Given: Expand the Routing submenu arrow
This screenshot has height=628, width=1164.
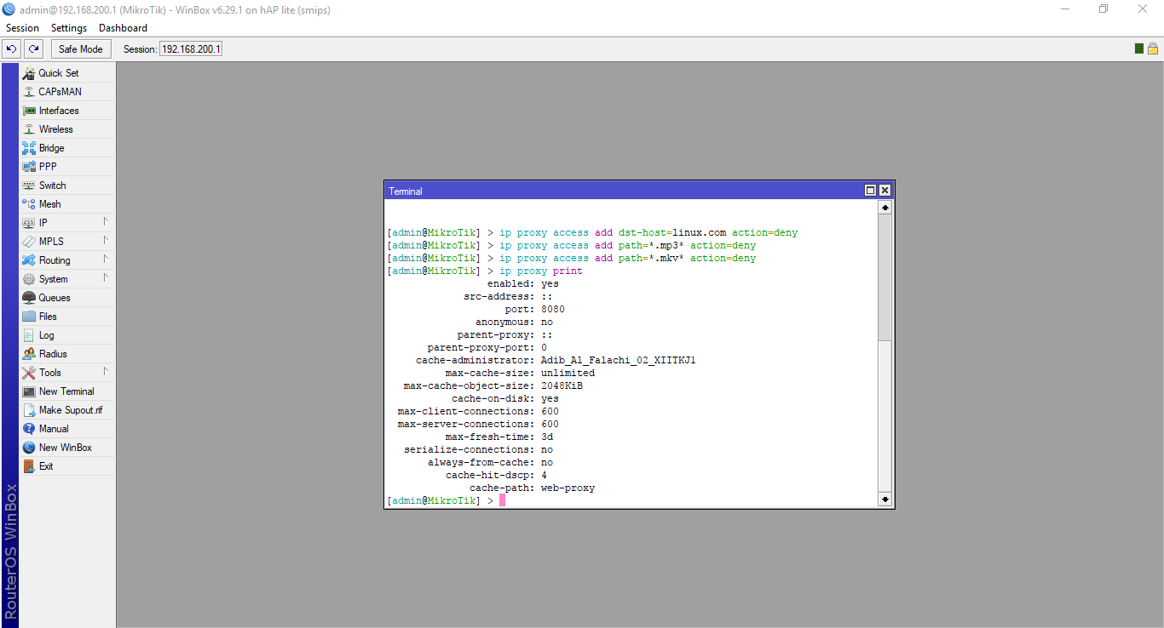Looking at the screenshot, I should (x=106, y=260).
